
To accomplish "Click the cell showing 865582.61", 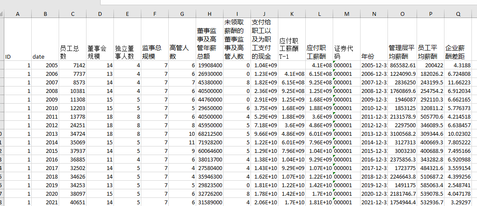I will 402,65.
